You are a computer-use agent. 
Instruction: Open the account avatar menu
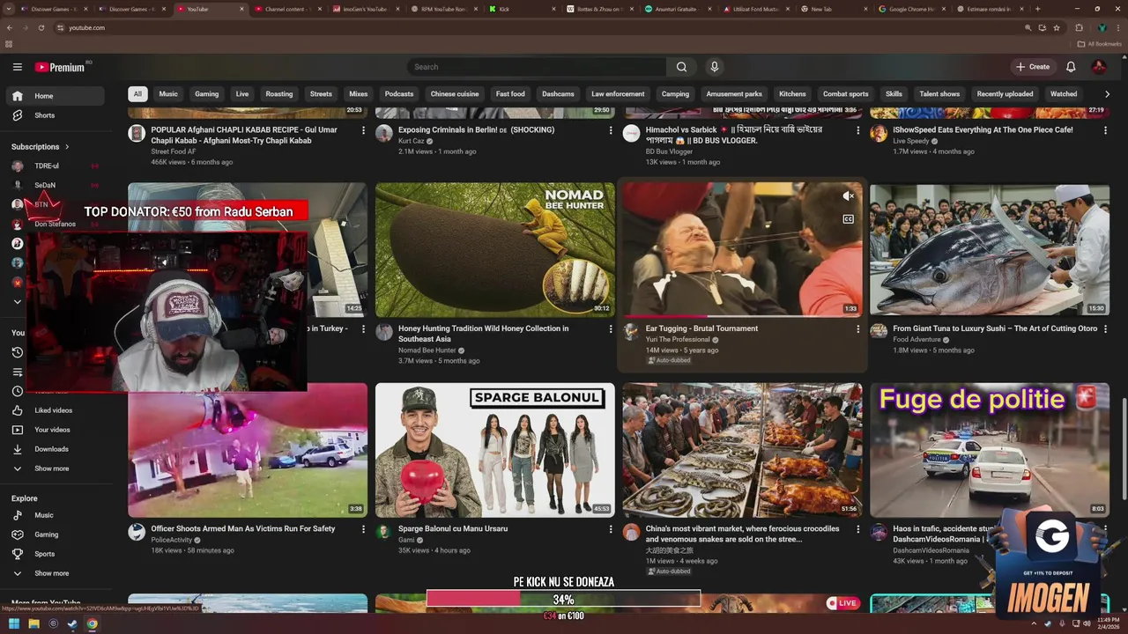pyautogui.click(x=1099, y=67)
